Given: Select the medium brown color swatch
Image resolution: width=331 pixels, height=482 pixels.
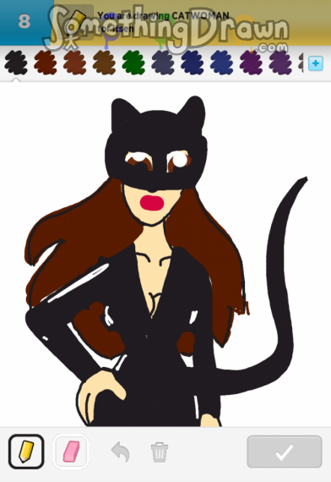Looking at the screenshot, I should coord(105,63).
